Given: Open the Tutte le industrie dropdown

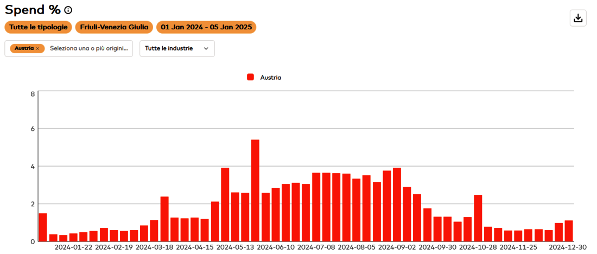Looking at the screenshot, I should (176, 48).
